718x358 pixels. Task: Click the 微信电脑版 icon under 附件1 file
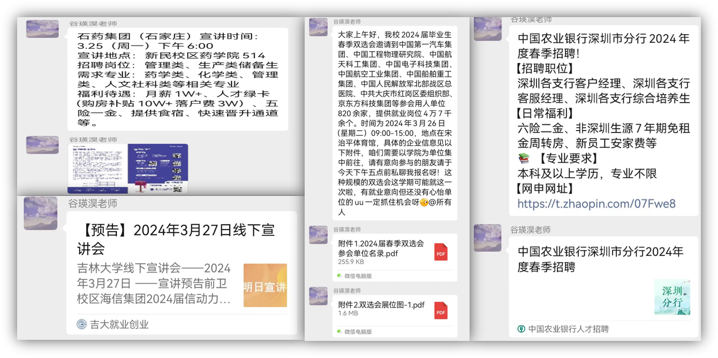click(x=339, y=276)
